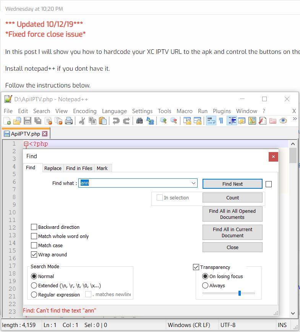Select Normal search mode

coord(34,276)
